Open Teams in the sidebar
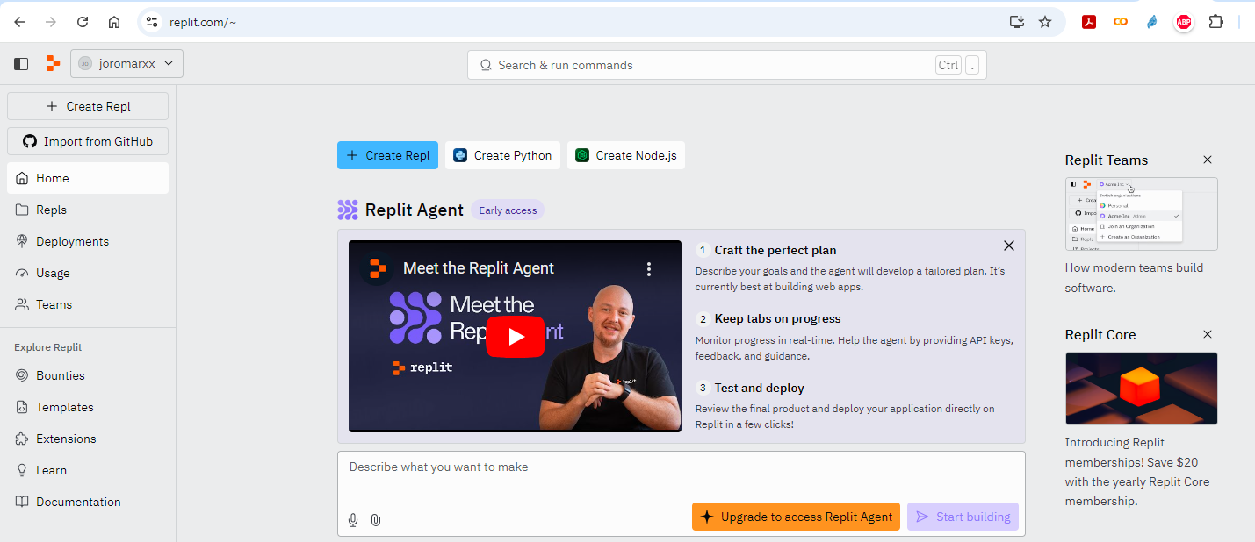The height and width of the screenshot is (542, 1255). pyautogui.click(x=88, y=304)
